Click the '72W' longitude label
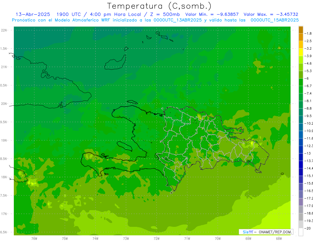Screen dimensions: 313x242 tap(157, 239)
